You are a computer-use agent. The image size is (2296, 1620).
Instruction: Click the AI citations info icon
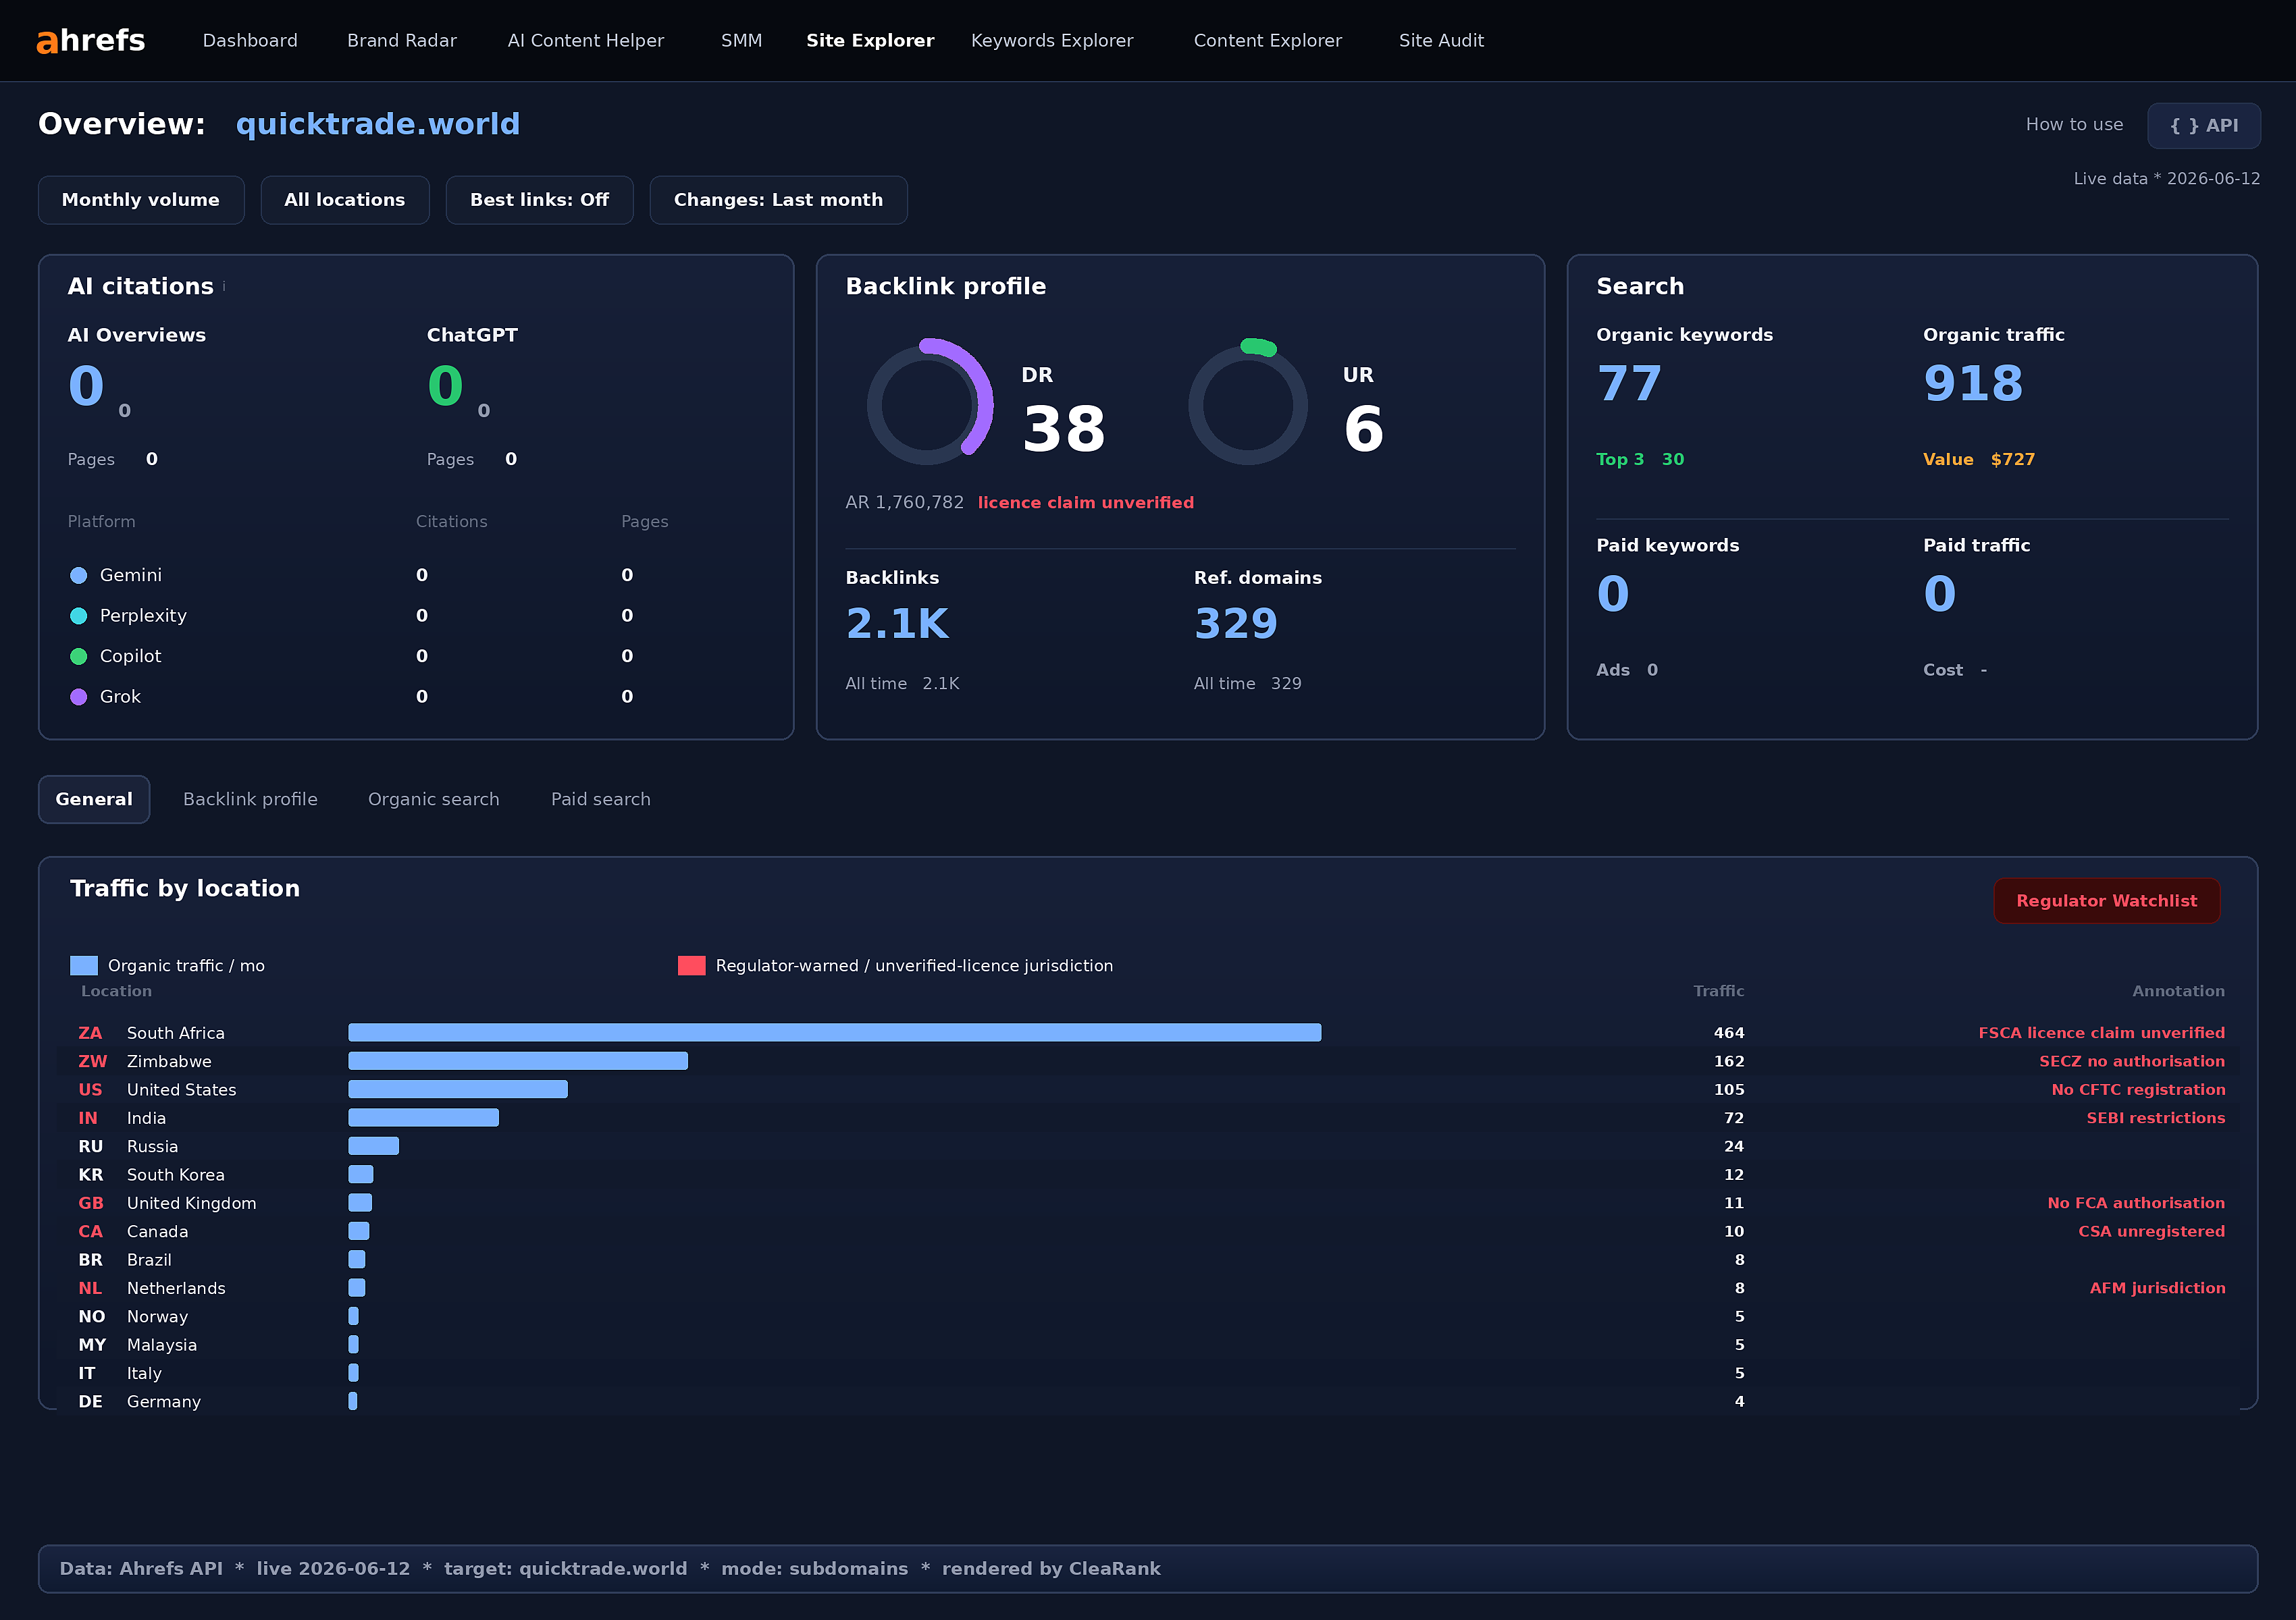(224, 287)
